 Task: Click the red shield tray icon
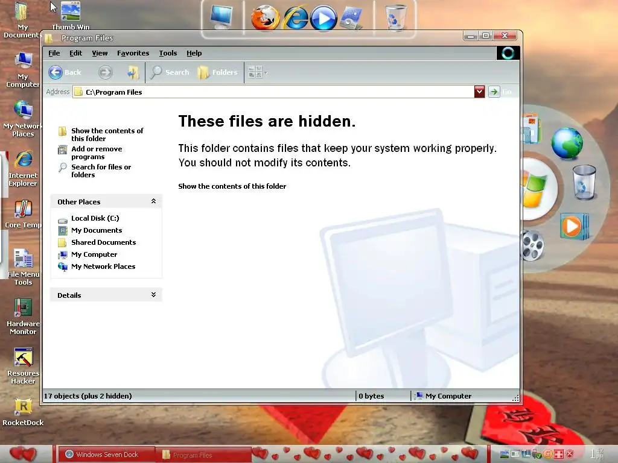click(570, 455)
